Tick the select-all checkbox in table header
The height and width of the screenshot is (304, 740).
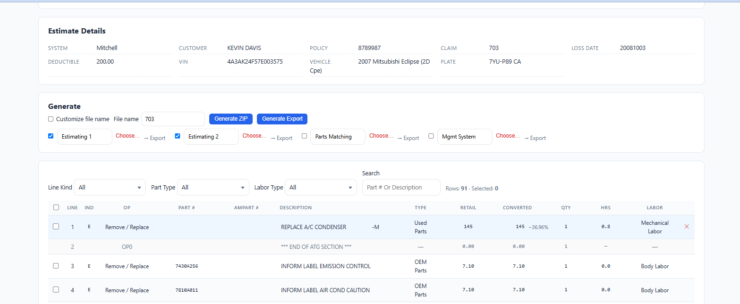pyautogui.click(x=56, y=207)
